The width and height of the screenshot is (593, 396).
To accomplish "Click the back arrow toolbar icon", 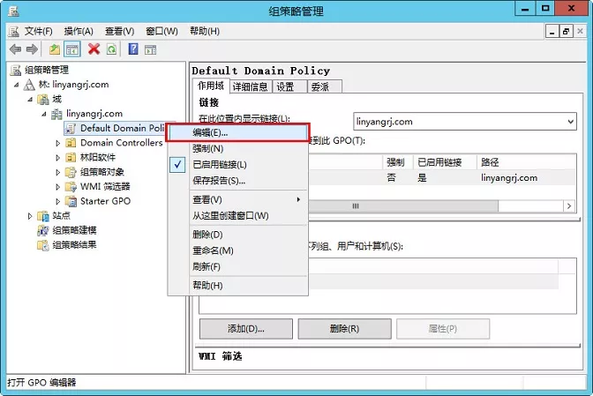I will 14,49.
